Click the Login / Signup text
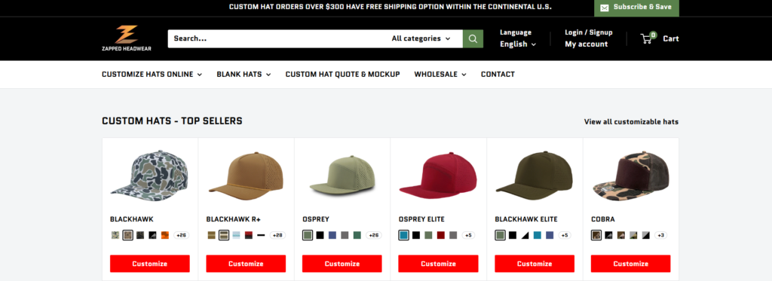The height and width of the screenshot is (281, 772). (588, 32)
